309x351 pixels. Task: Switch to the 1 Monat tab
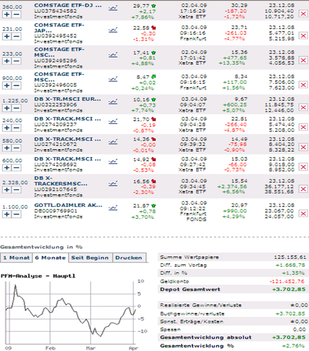(16, 258)
